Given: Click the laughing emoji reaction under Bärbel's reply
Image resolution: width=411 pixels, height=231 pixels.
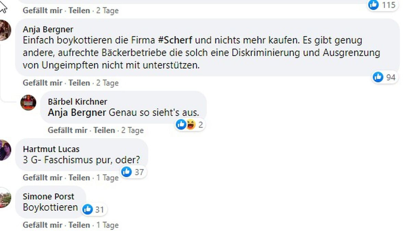Looking at the screenshot, I should click(190, 125).
